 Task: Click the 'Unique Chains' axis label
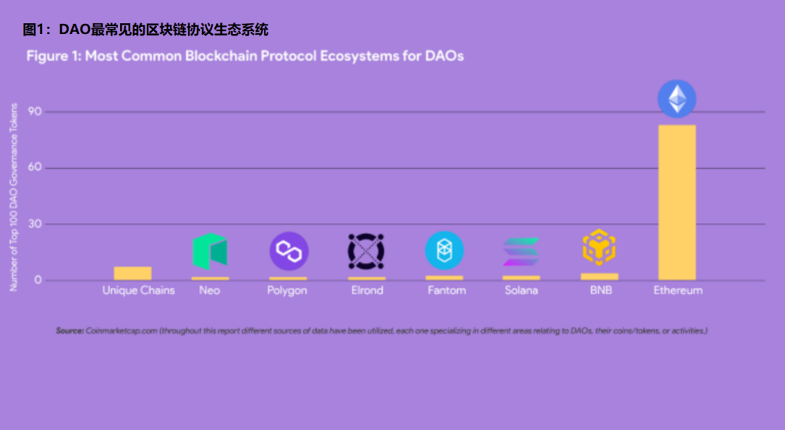[x=139, y=291]
